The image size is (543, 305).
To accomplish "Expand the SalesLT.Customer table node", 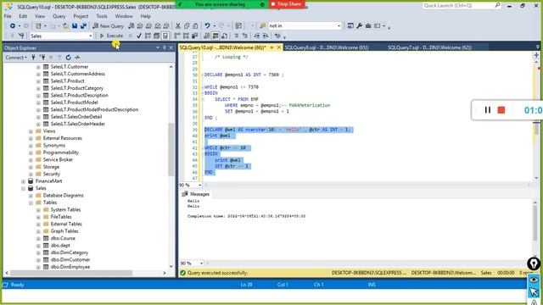I will click(x=38, y=67).
